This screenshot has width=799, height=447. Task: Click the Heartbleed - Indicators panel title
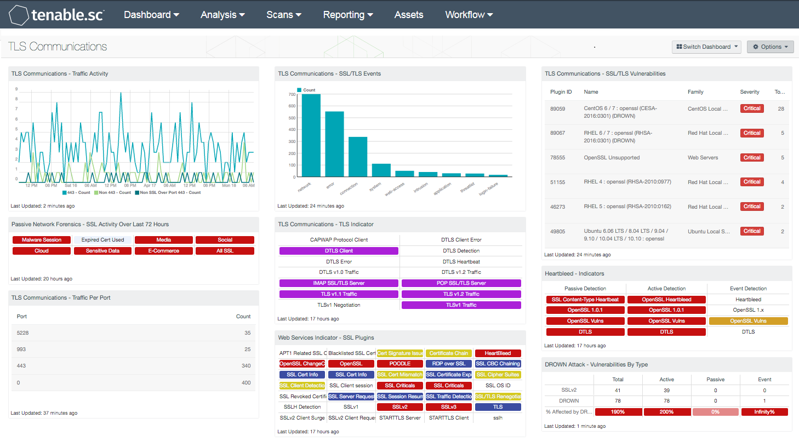pyautogui.click(x=574, y=273)
